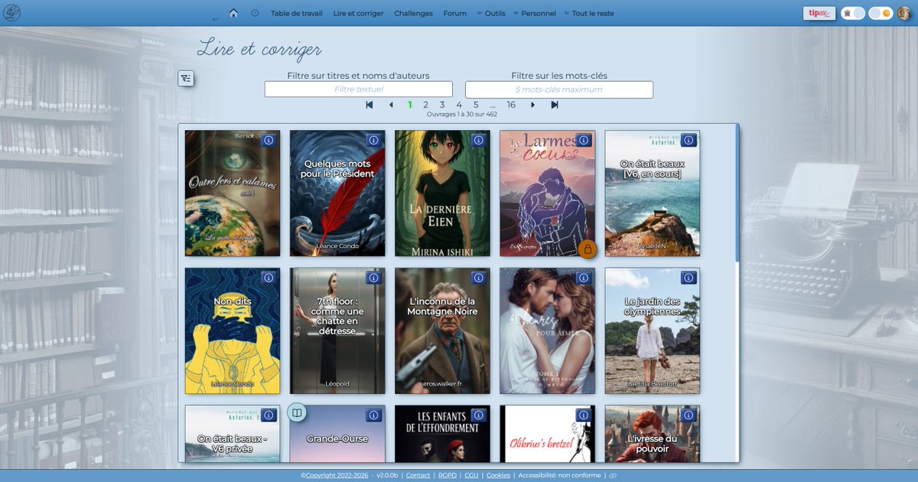Viewport: 918px width, 482px height.
Task: Open the Forum menu item
Action: [x=455, y=13]
